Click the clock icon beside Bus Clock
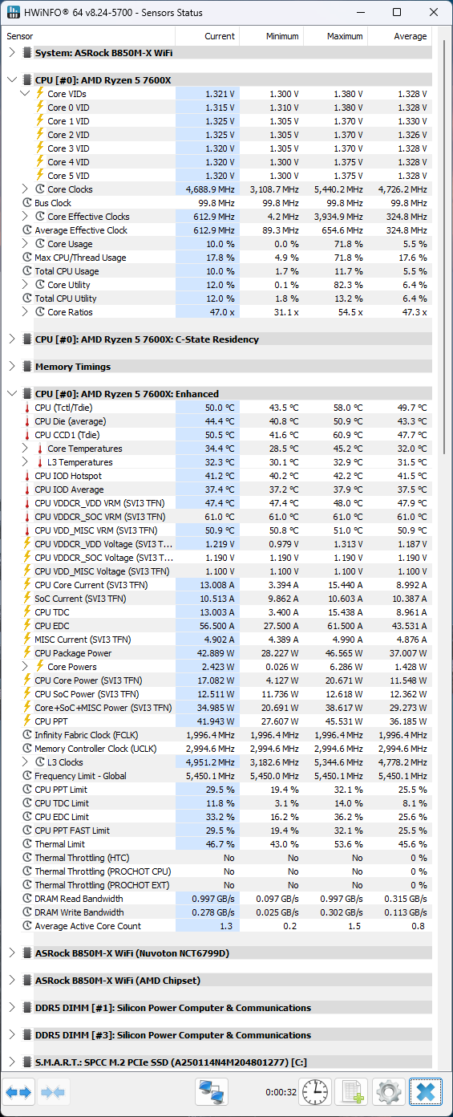 click(x=27, y=203)
